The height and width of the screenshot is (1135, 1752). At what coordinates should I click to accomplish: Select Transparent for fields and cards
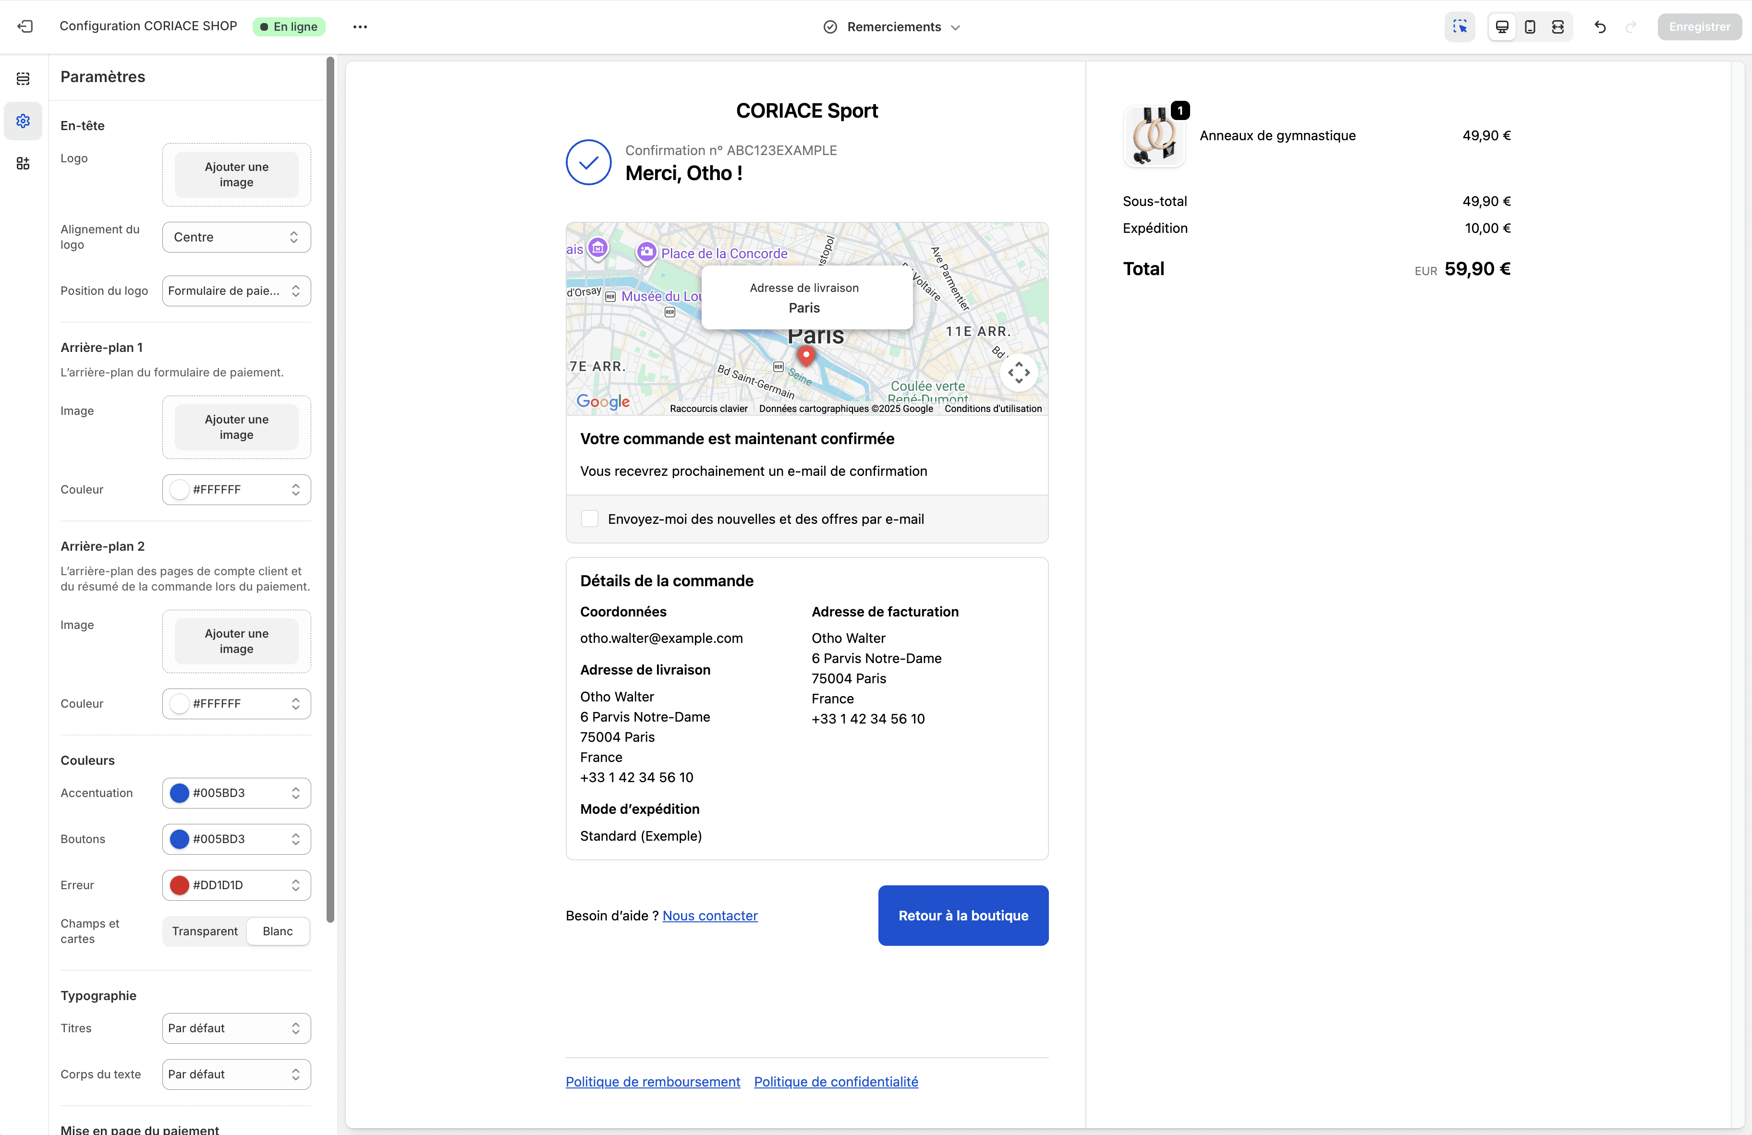click(x=205, y=931)
